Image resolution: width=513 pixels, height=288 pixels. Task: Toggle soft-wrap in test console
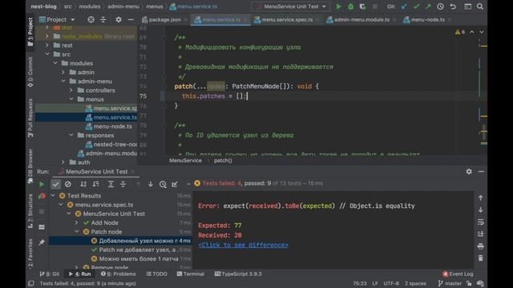[x=480, y=222]
